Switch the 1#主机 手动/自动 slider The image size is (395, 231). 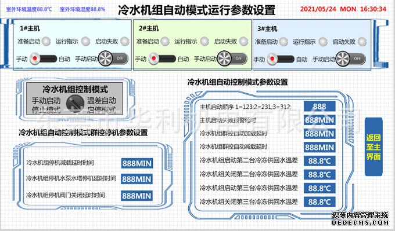point(44,58)
